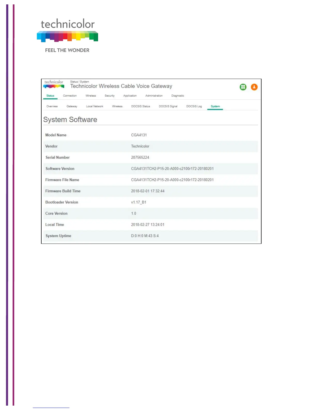Click the Local Time label
Image resolution: width=316 pixels, height=410 pixels.
55,225
